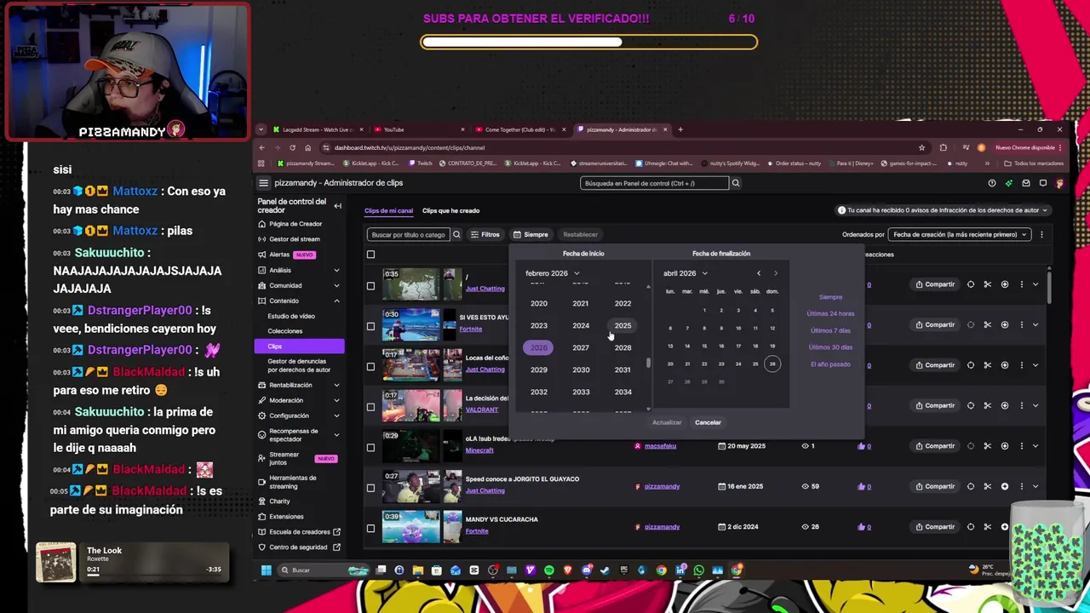Choose the Últimas 24 horas preset
Viewport: 1090px width, 613px height.
[x=830, y=313]
